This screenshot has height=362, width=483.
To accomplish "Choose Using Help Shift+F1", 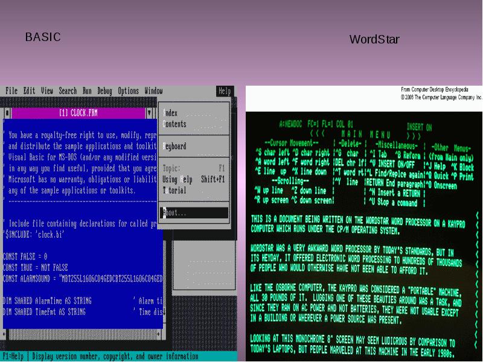I will pyautogui.click(x=194, y=179).
